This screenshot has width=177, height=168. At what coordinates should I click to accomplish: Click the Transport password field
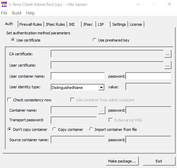pos(74,120)
